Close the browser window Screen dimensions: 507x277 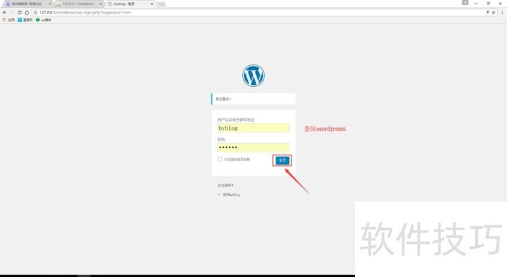pos(500,3)
